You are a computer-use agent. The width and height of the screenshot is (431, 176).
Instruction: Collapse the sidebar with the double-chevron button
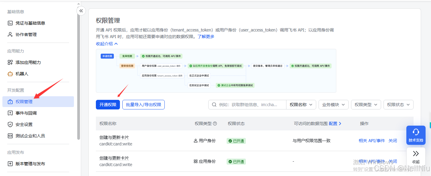81,11
